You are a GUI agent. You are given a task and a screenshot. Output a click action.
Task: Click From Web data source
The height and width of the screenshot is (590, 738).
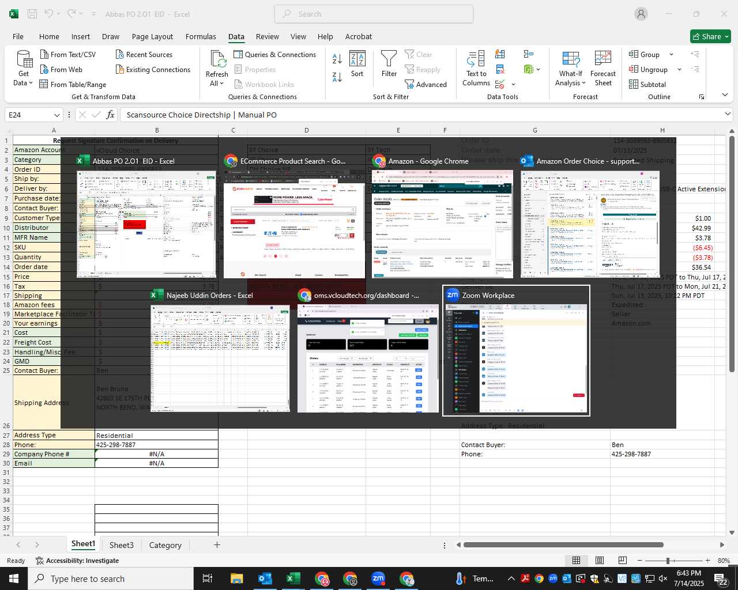pos(61,69)
